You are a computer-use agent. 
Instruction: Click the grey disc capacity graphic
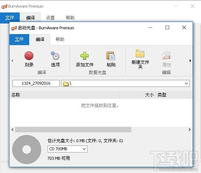(27, 150)
